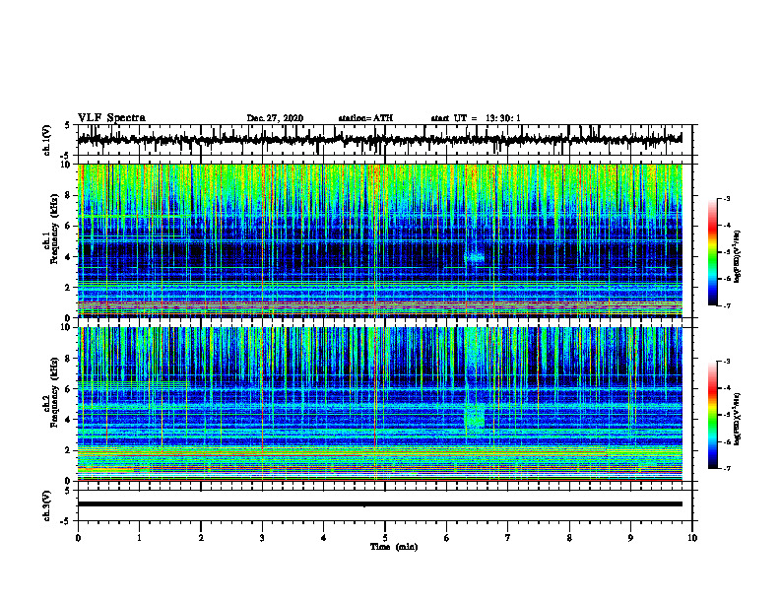Click the ch.2 color bar log(PSD) label
The height and width of the screenshot is (603, 780).
coord(738,419)
